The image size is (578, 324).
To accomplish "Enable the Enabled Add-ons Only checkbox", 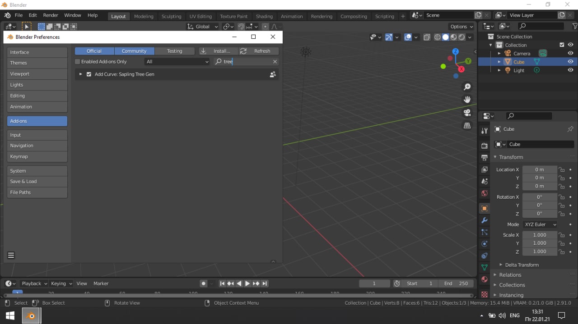I will pos(77,62).
